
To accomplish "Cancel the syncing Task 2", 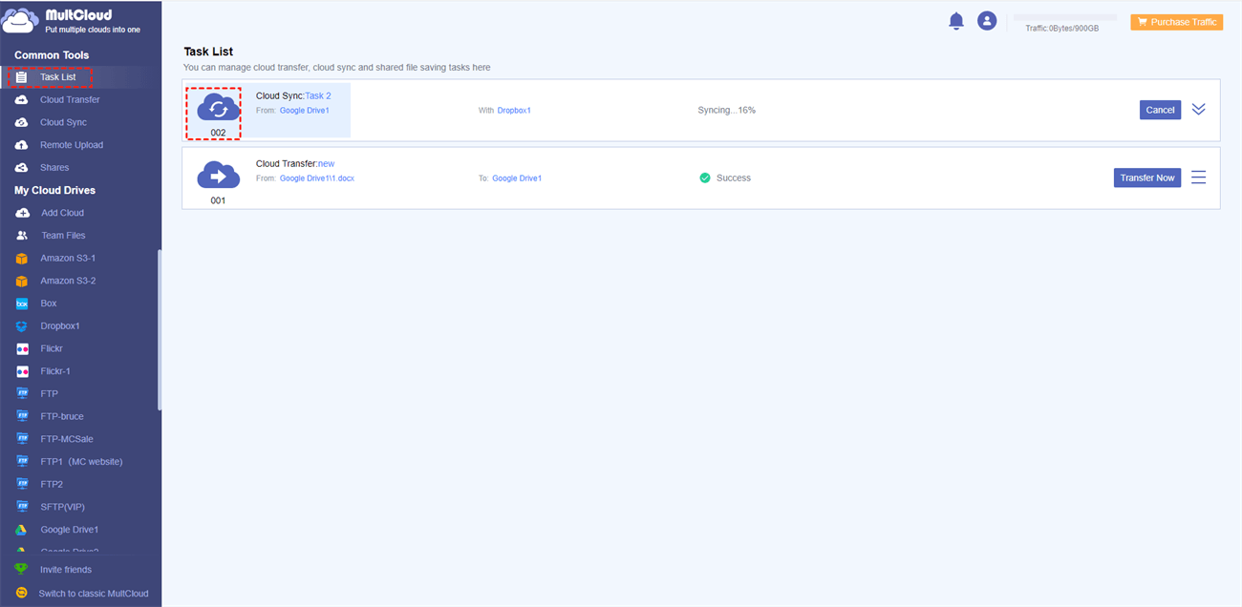I will [x=1160, y=110].
